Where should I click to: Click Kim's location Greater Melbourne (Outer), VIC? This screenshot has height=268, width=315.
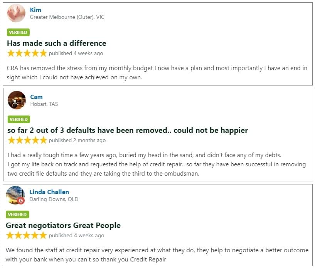67,17
